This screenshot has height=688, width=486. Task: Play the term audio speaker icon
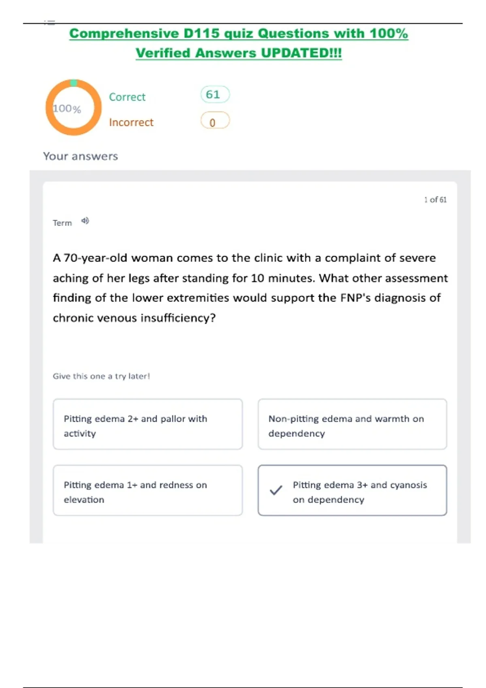tap(85, 221)
